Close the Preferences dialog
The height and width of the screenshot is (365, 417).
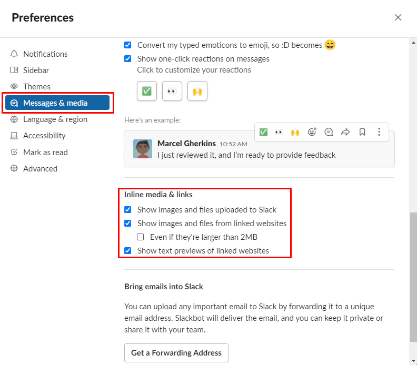click(x=398, y=17)
